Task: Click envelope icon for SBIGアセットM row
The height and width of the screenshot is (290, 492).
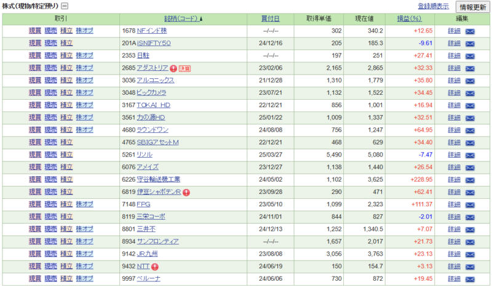Action: [x=470, y=143]
